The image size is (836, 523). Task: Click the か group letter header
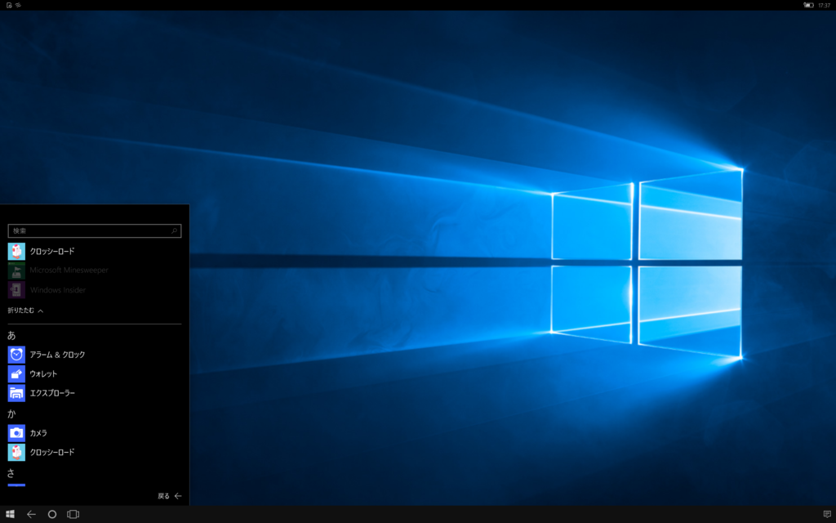pos(11,413)
